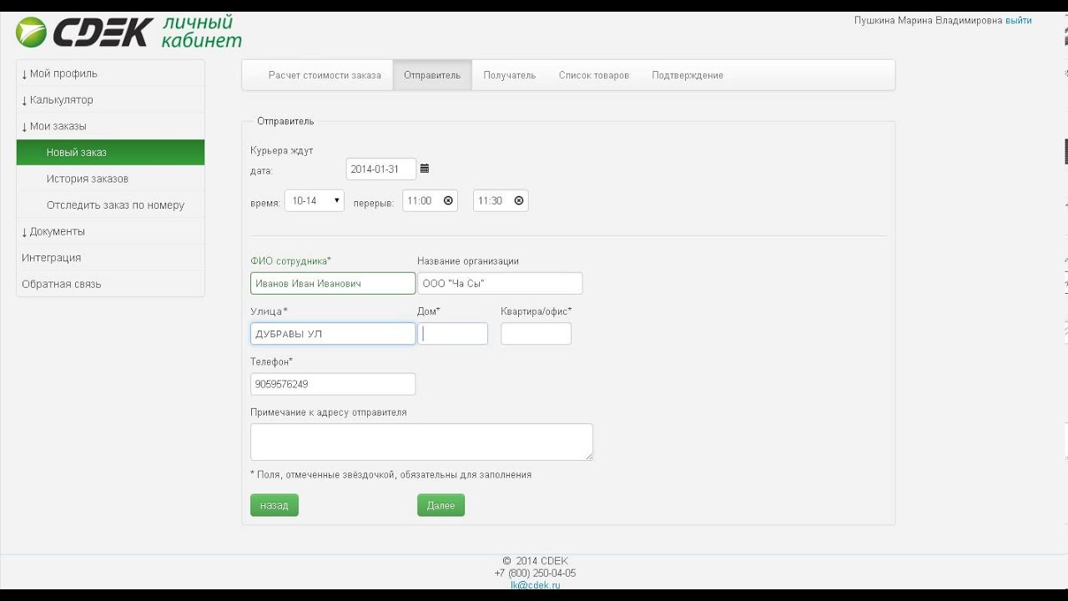Click phone number +7 (800) 250-04-05
This screenshot has width=1068, height=601.
[x=535, y=573]
